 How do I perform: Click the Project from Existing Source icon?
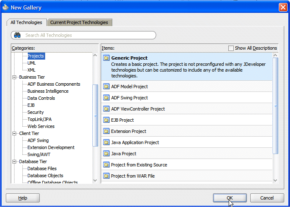106,165
